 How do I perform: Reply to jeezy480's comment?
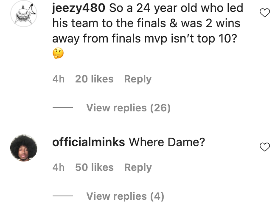(x=137, y=79)
